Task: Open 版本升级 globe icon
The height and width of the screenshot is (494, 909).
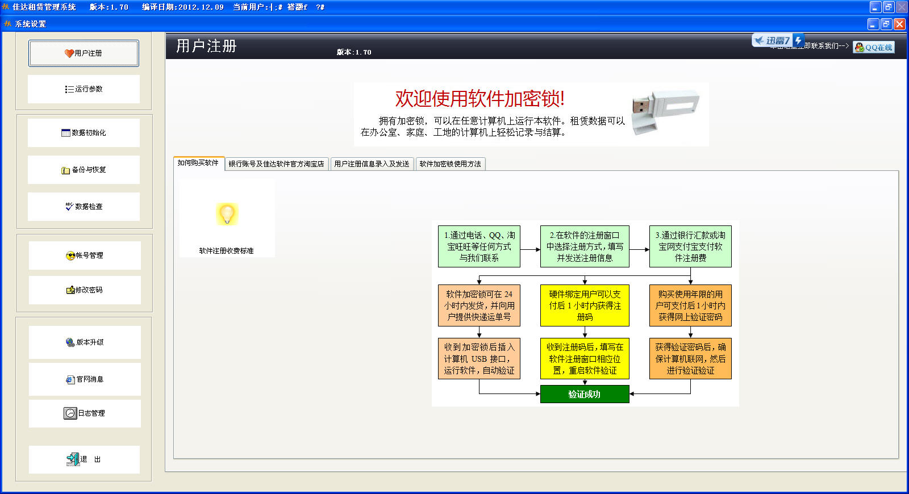Action: pyautogui.click(x=70, y=342)
